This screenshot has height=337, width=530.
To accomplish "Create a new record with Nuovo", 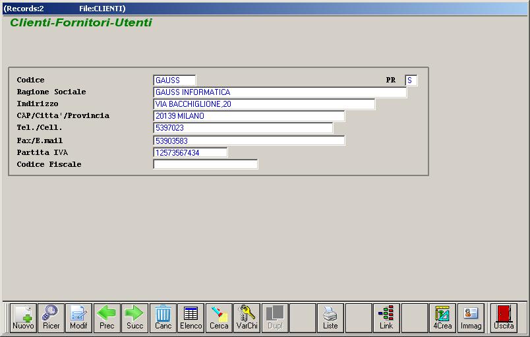I will (23, 318).
